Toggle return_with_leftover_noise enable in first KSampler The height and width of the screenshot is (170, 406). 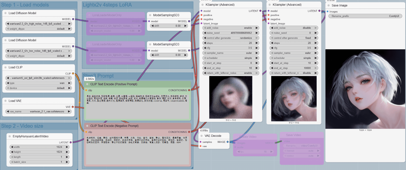click(x=230, y=73)
